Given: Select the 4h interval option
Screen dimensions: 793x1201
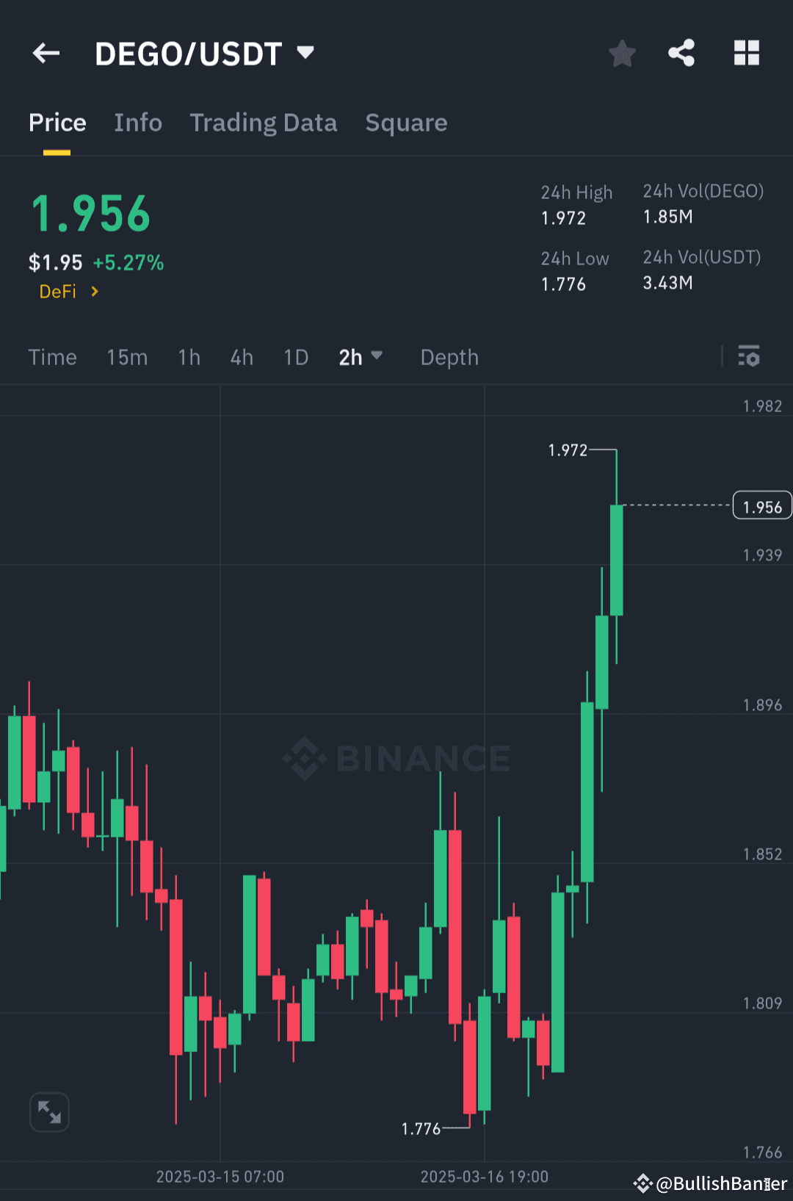Looking at the screenshot, I should tap(241, 357).
